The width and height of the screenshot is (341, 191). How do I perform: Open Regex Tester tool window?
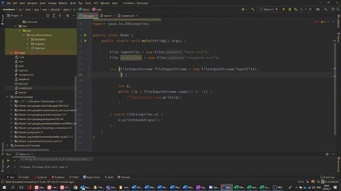[x=91, y=177]
